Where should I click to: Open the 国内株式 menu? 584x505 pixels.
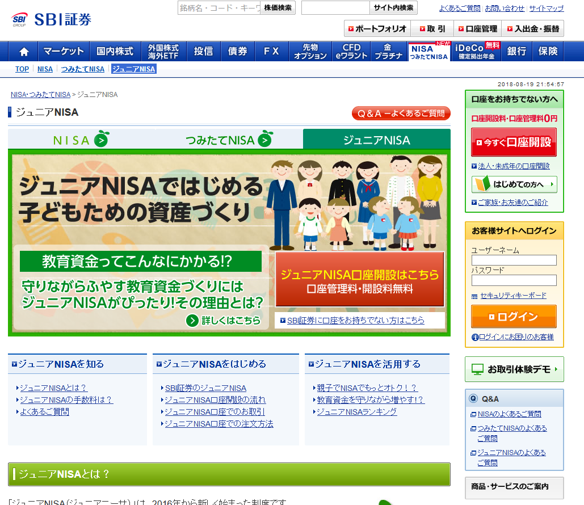[115, 52]
